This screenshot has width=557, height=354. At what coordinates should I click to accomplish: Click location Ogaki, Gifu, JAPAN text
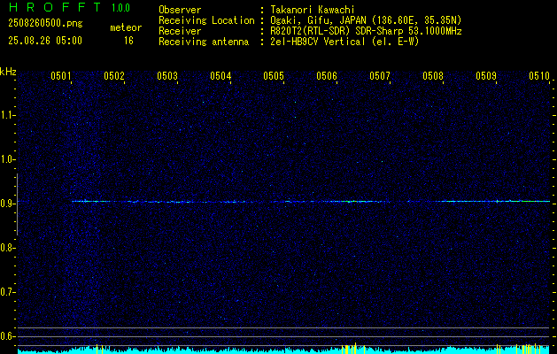click(366, 20)
